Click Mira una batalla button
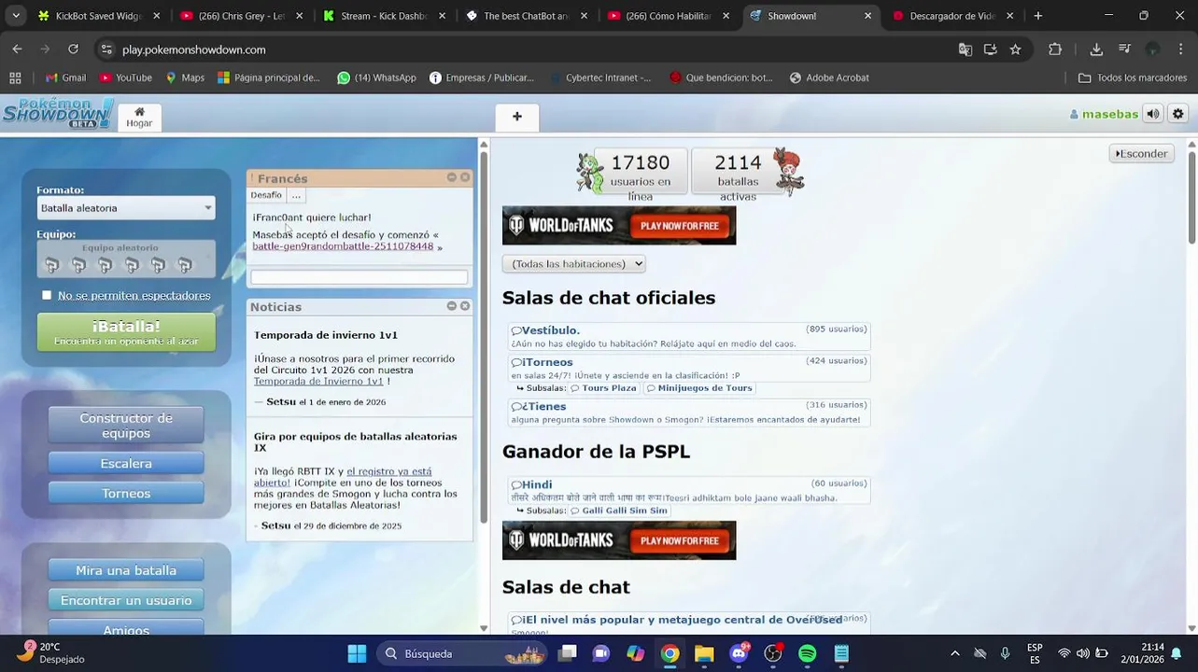This screenshot has height=672, width=1198. tap(126, 570)
